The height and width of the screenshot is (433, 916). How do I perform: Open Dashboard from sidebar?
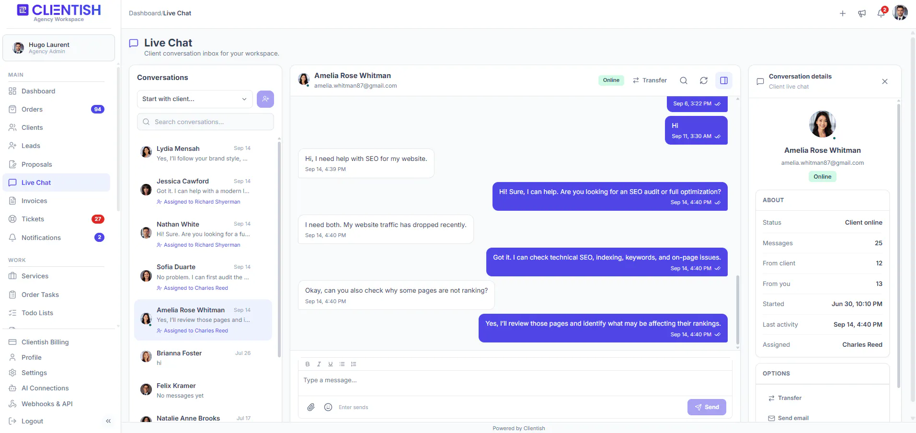tap(57, 91)
